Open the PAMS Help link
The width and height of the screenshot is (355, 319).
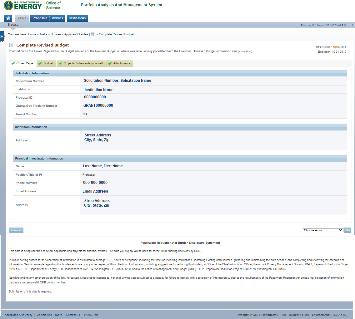tap(91, 315)
